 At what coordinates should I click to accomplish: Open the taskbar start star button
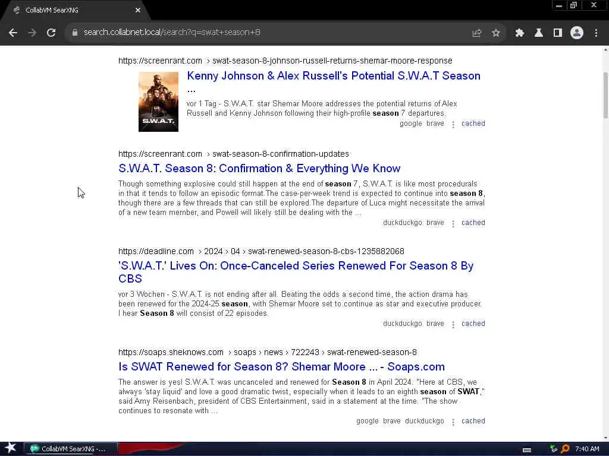[x=11, y=448]
